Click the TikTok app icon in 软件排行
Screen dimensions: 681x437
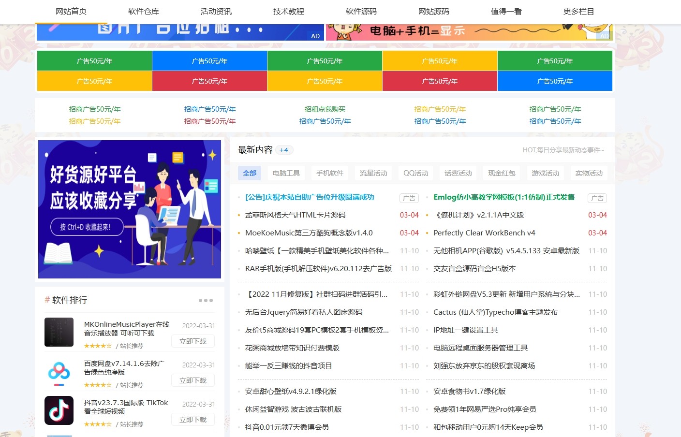(x=59, y=410)
